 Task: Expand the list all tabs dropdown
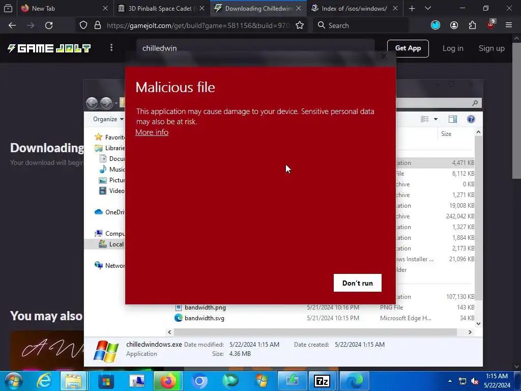coord(428,9)
